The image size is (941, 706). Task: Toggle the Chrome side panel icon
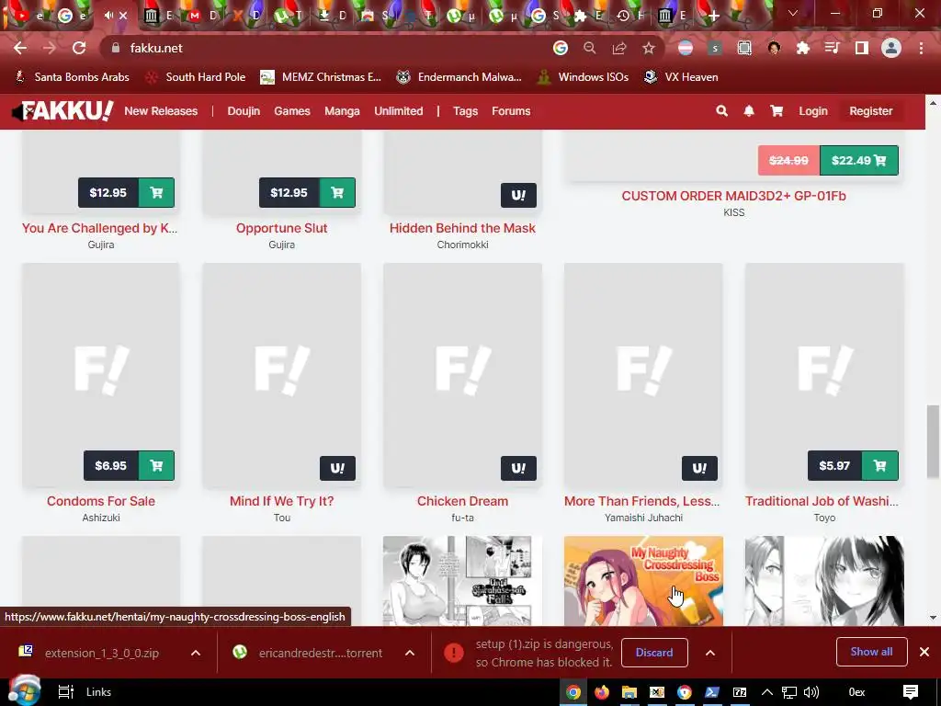point(862,48)
